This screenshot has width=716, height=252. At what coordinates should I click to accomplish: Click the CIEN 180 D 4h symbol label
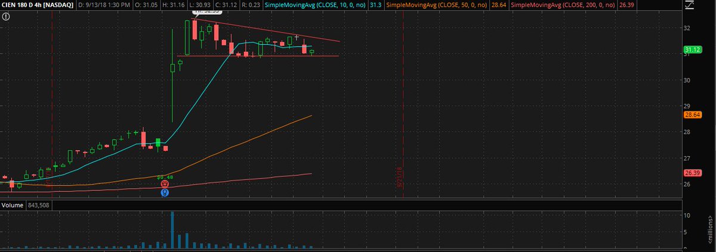coord(38,5)
